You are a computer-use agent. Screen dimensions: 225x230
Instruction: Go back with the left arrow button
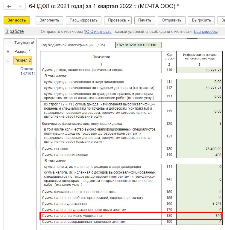click(x=9, y=7)
